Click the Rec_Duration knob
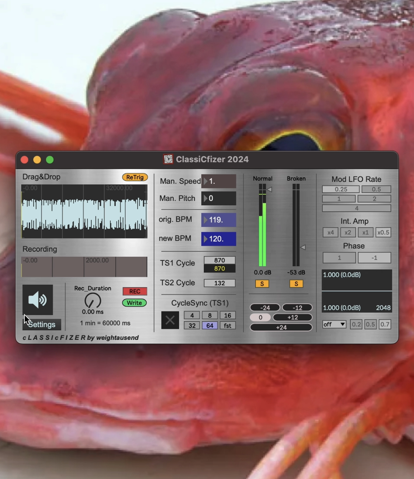This screenshot has width=414, height=479. point(93,301)
